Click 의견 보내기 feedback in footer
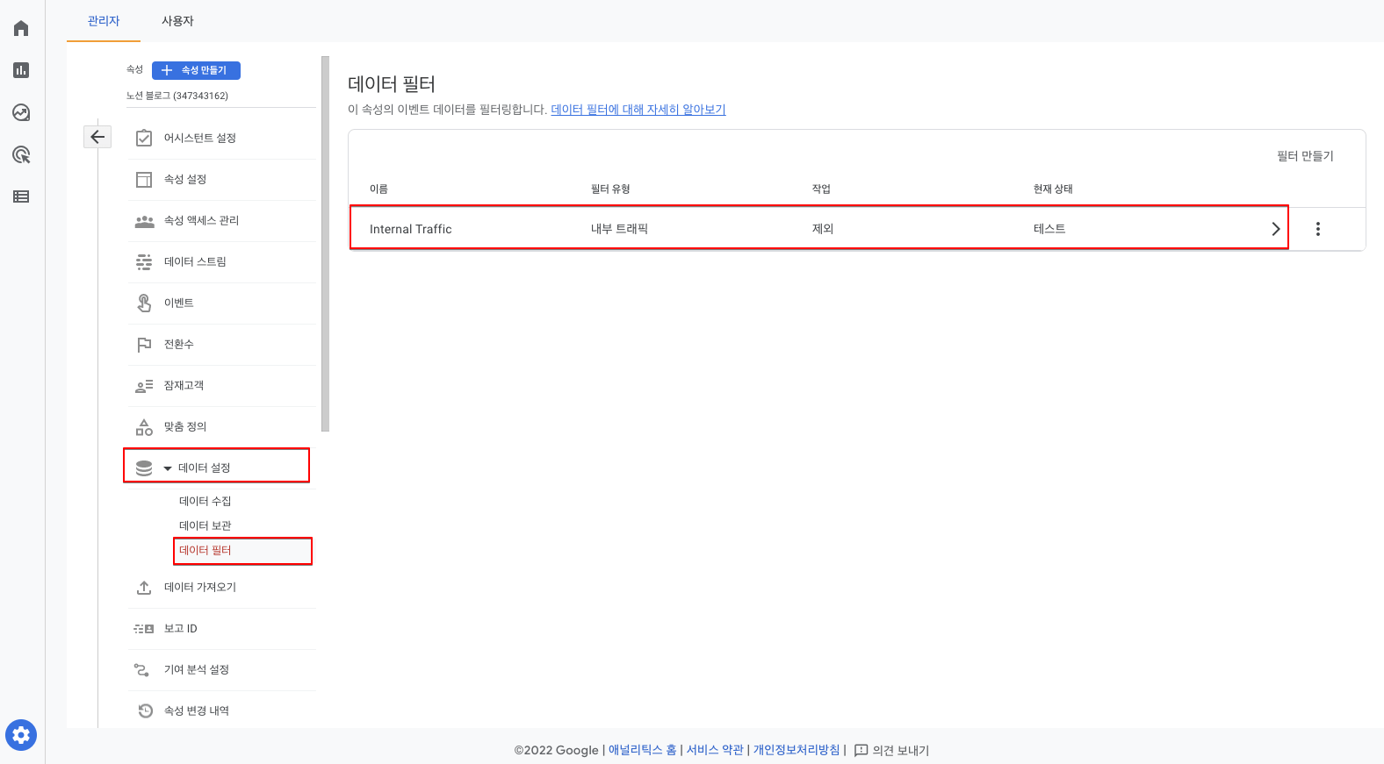 pyautogui.click(x=891, y=750)
